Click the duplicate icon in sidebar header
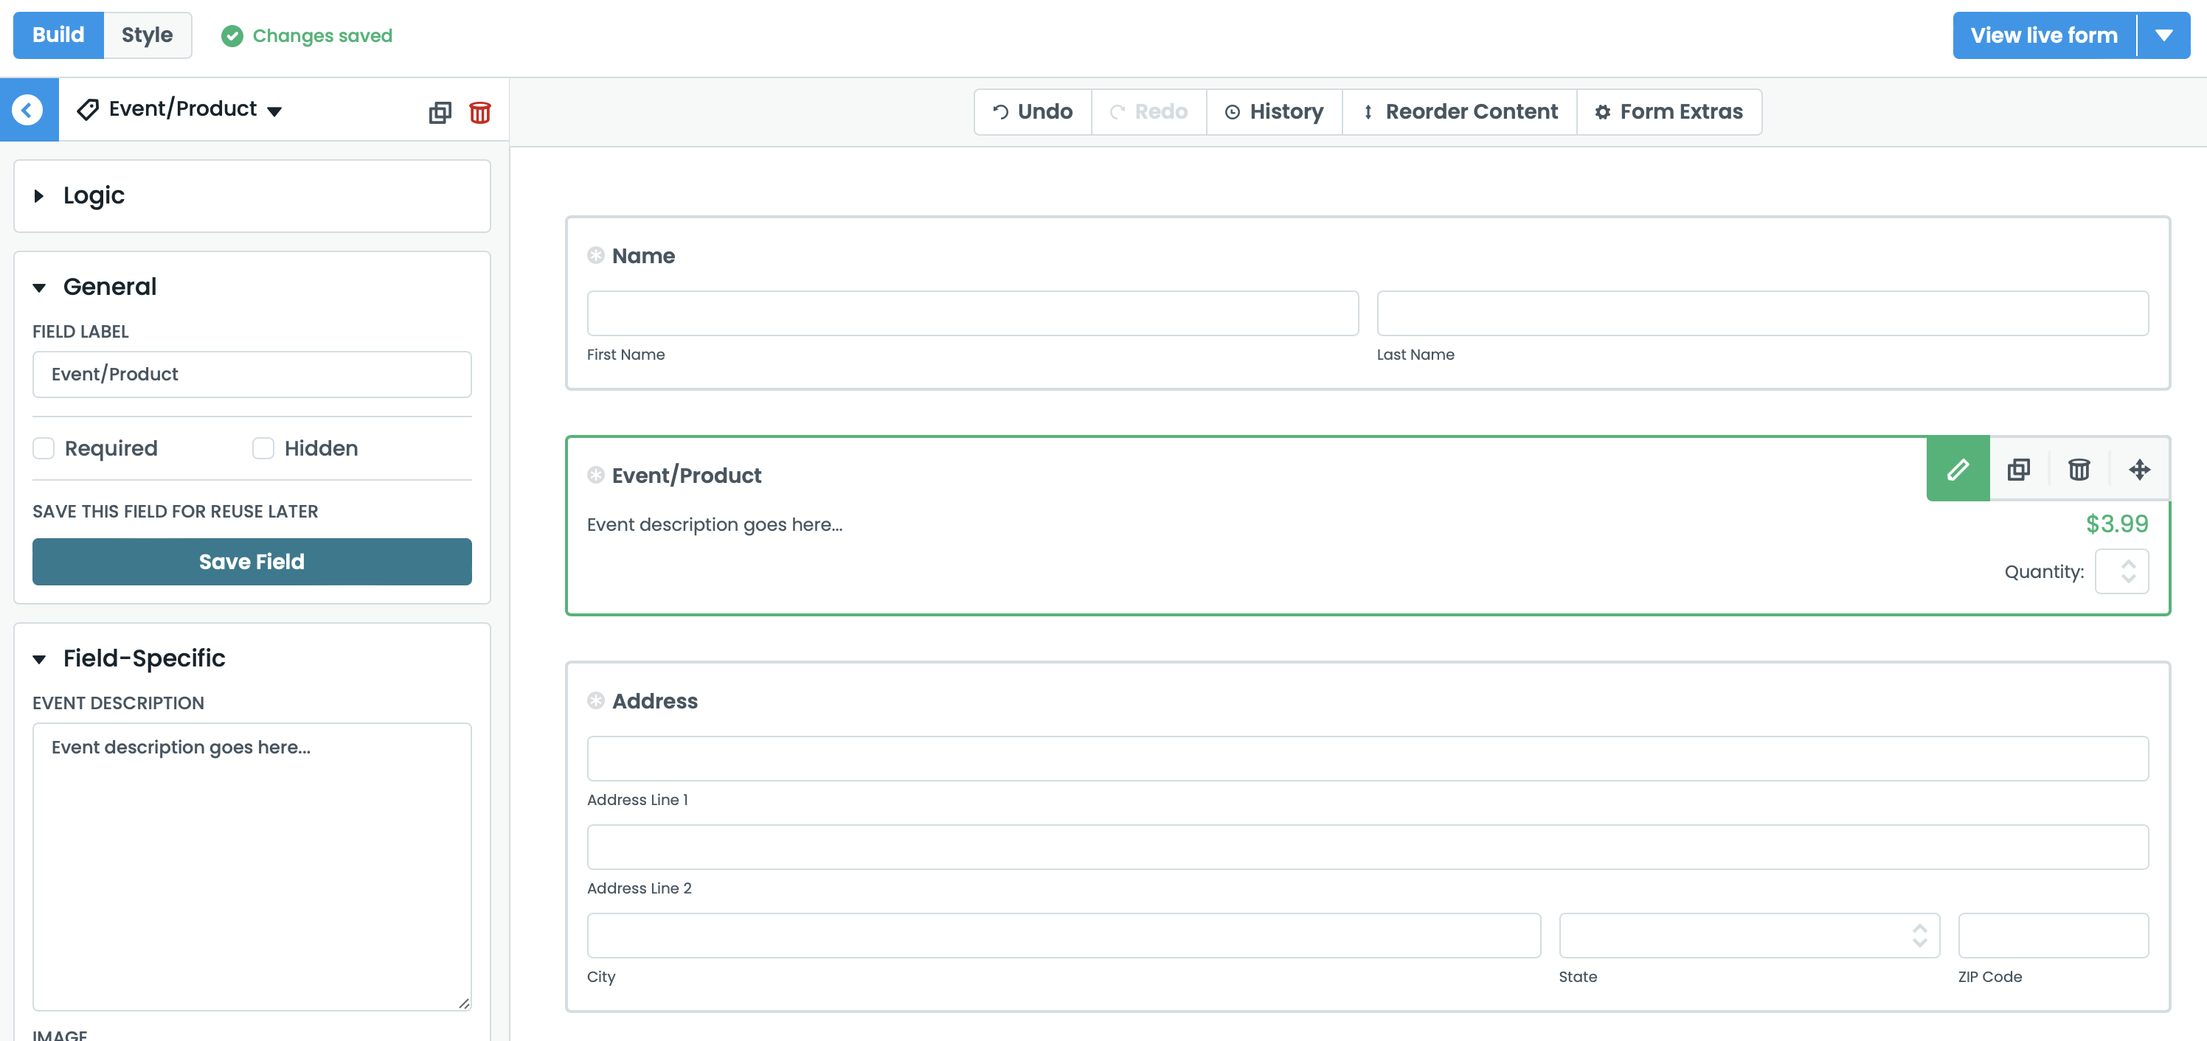2207x1041 pixels. (440, 112)
